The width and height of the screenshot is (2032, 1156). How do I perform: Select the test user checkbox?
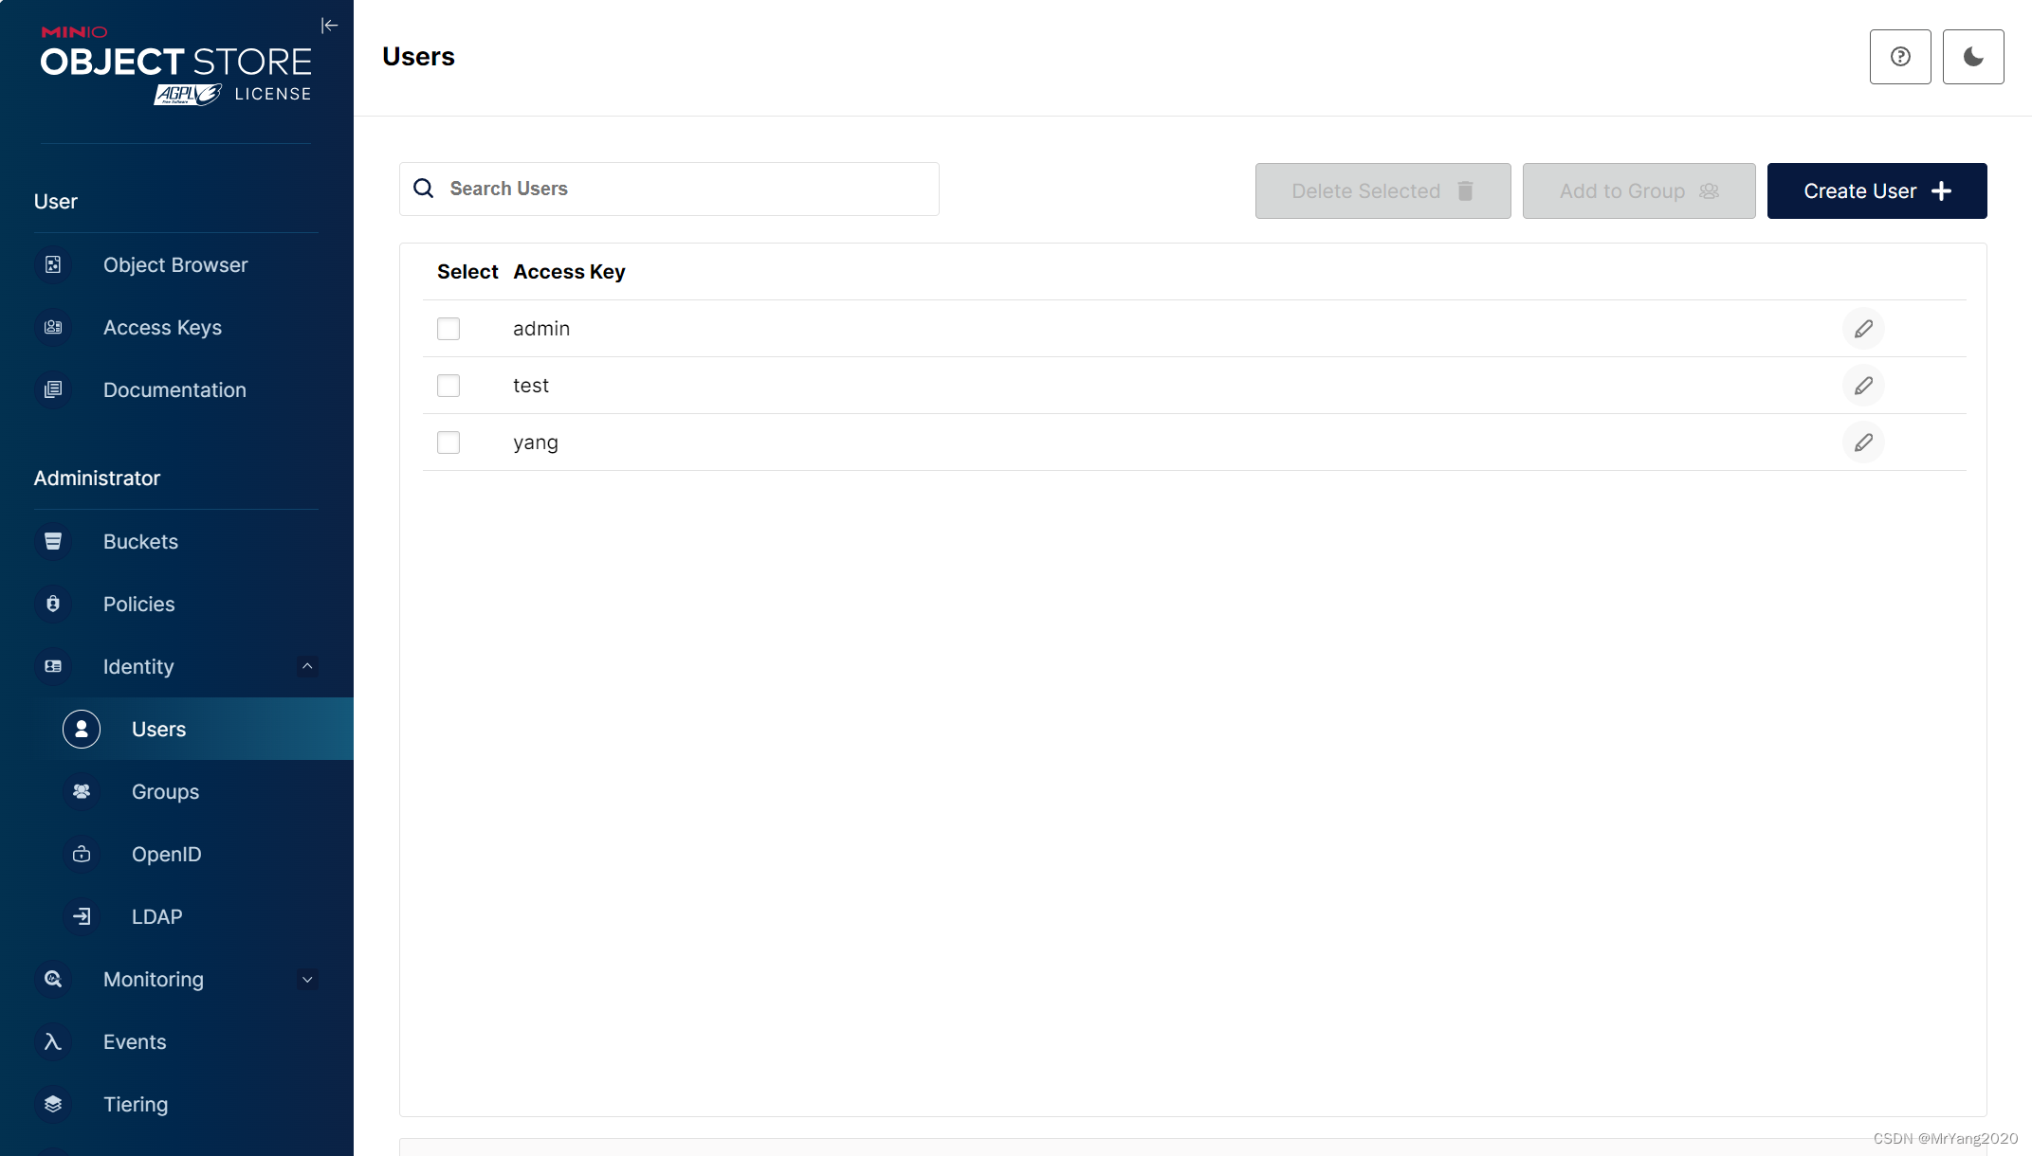(449, 386)
